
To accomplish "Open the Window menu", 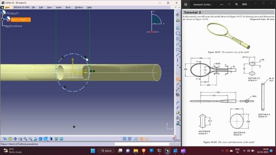I will pyautogui.click(x=79, y=7).
